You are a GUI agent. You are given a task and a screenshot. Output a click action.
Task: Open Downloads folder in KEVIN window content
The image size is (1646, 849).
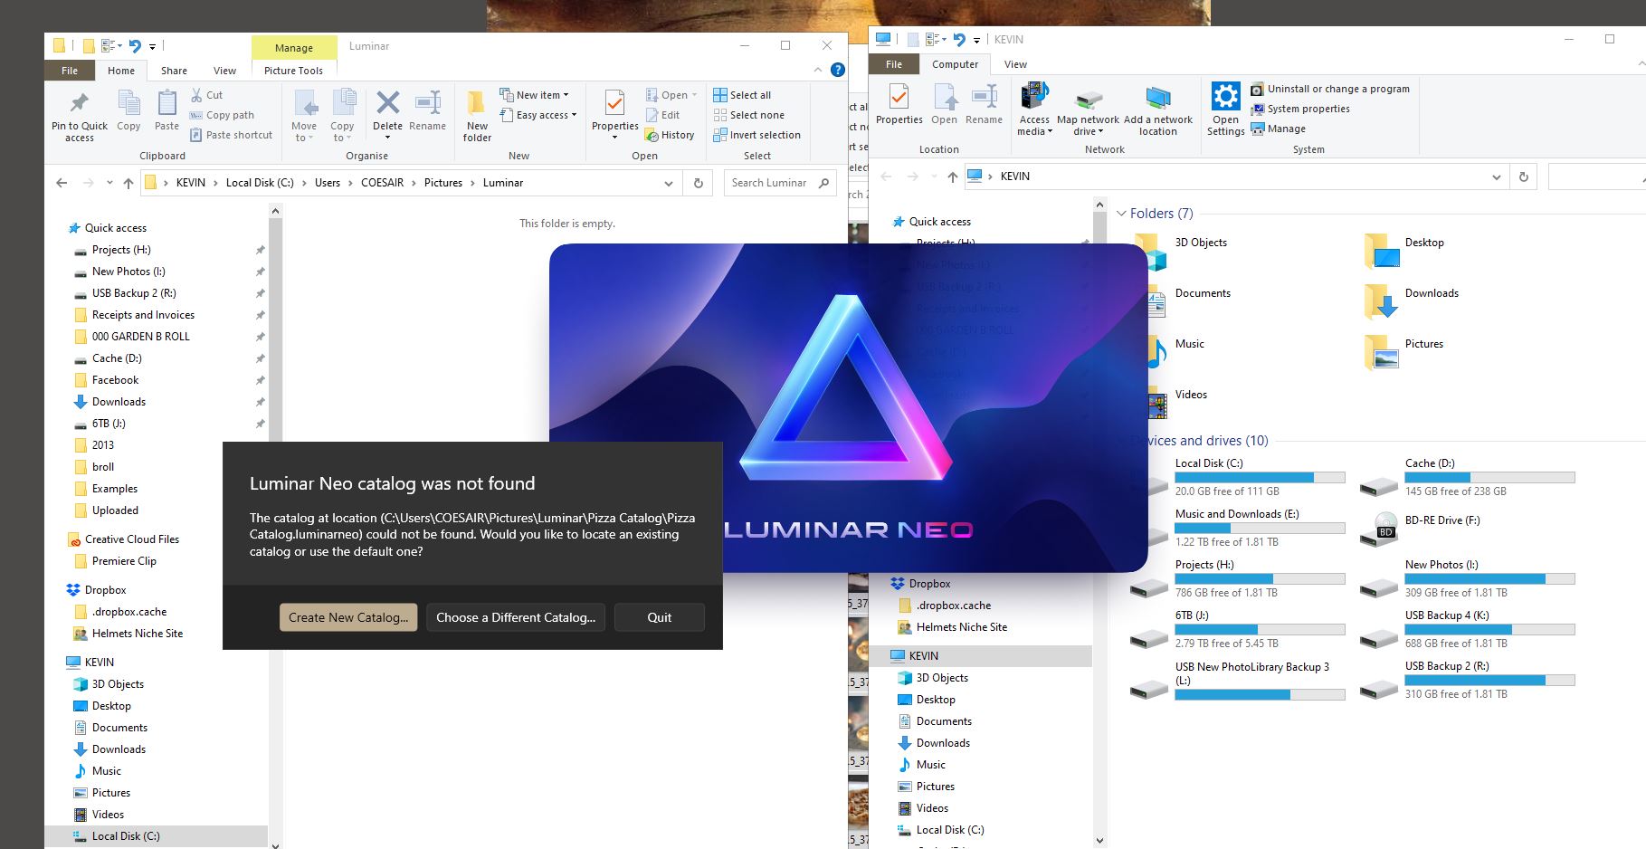click(1412, 300)
